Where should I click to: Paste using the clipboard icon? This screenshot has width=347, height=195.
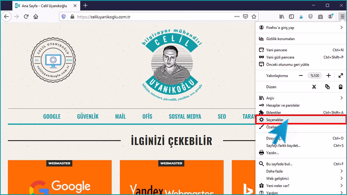point(340,87)
